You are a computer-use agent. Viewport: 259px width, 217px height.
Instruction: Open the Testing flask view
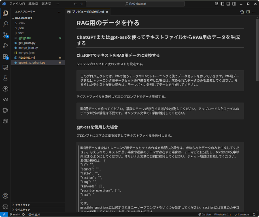tap(5, 78)
